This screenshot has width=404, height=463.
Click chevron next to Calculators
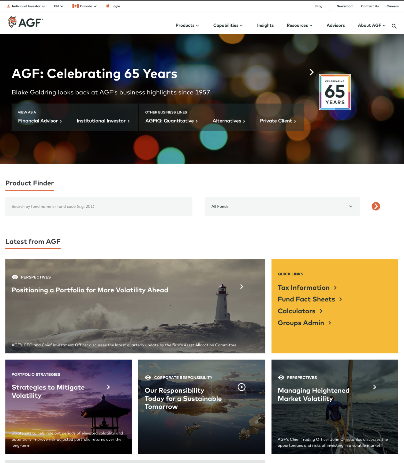point(321,311)
